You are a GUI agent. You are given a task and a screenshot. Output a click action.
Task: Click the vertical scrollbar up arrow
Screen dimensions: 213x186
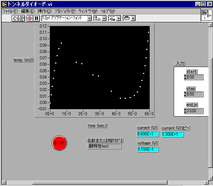pyautogui.click(x=211, y=25)
